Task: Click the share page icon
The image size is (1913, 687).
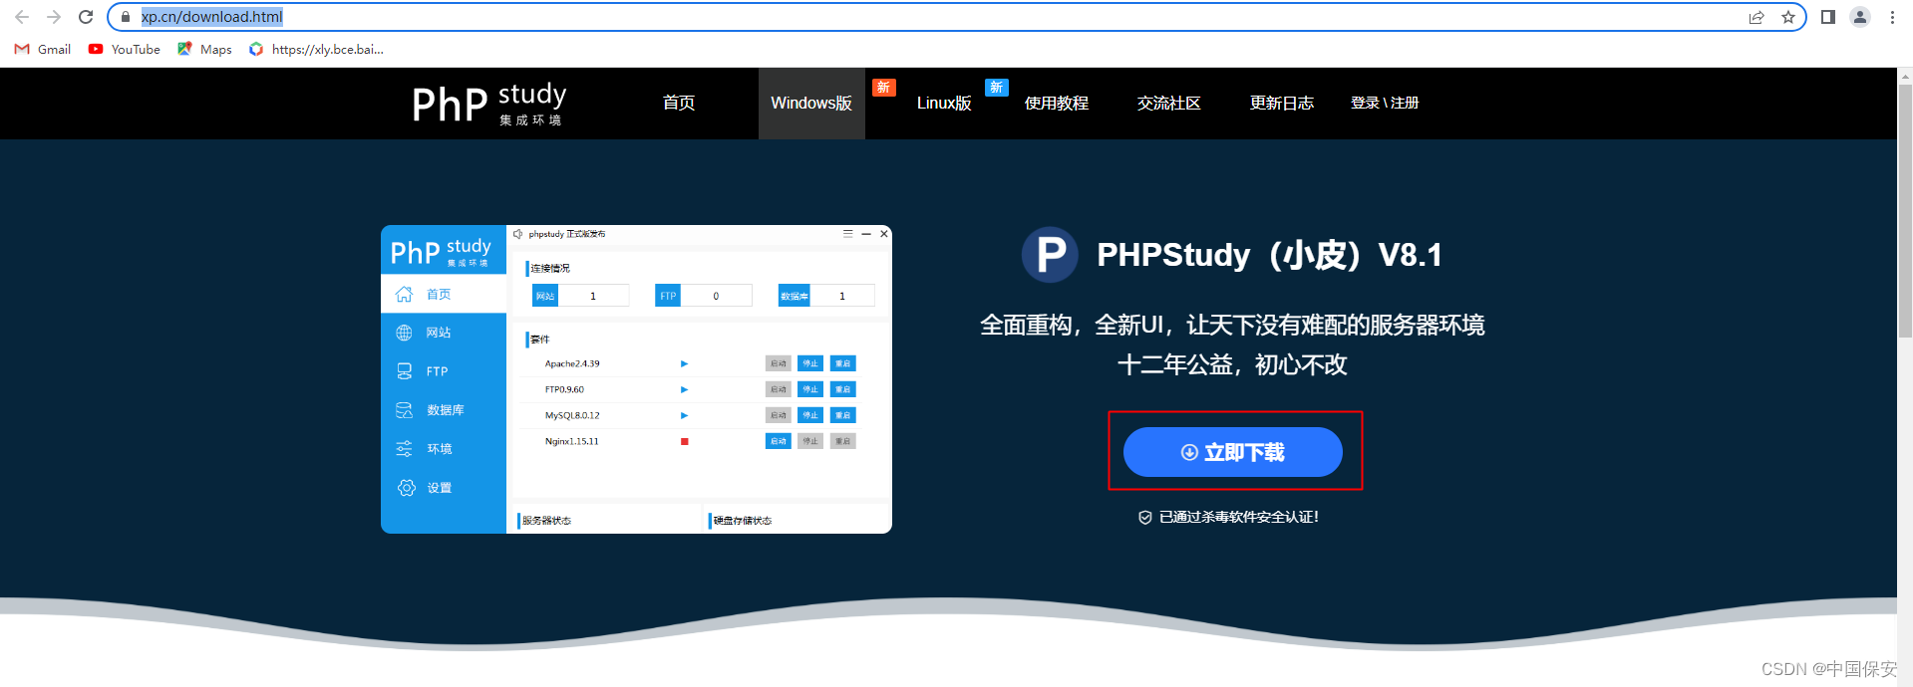Action: [1756, 17]
